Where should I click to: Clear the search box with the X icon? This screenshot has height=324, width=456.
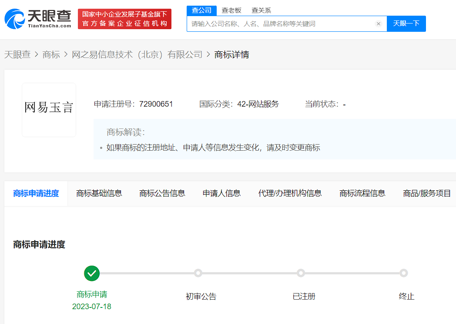click(x=379, y=24)
